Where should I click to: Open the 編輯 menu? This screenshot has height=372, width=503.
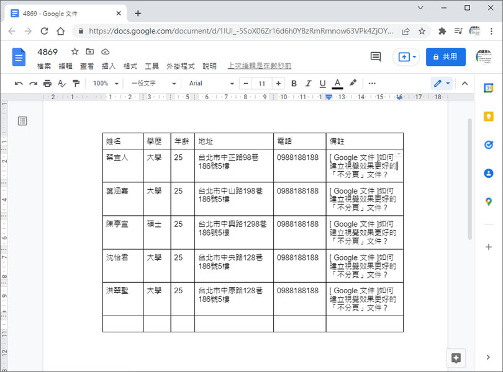coord(65,66)
